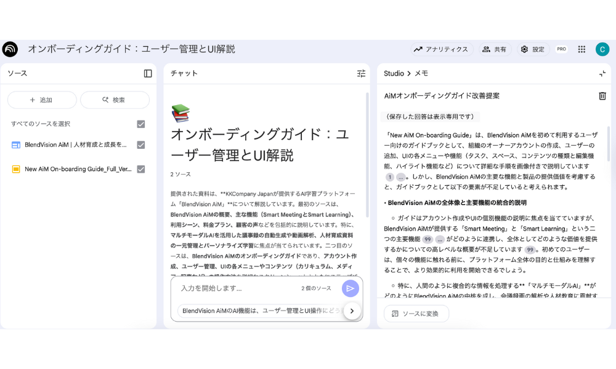Open the account avatar C

pyautogui.click(x=602, y=49)
